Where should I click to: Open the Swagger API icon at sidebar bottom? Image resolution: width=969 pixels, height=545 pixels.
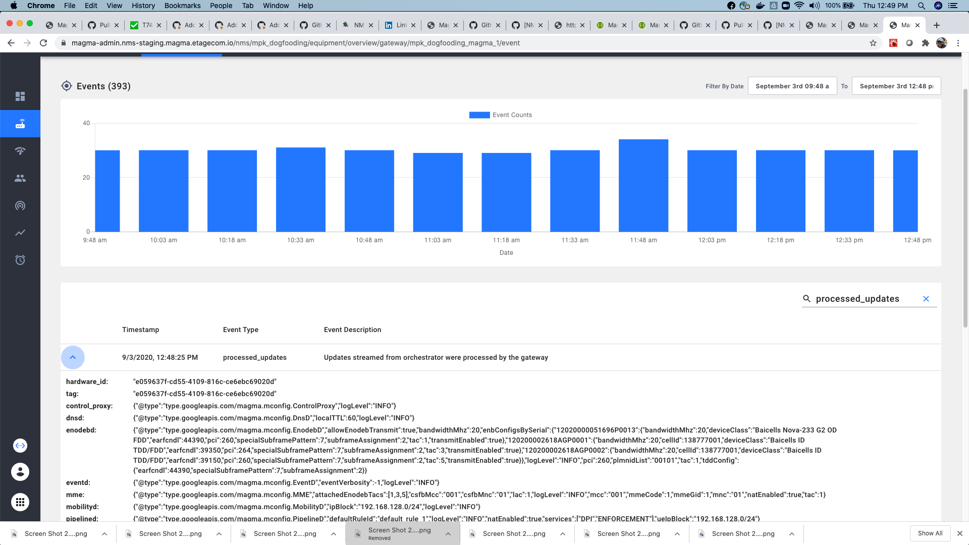20,446
